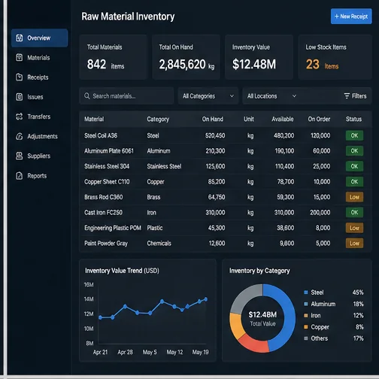The width and height of the screenshot is (379, 379).
Task: Click the Steel blue legend swatch
Action: 306,293
